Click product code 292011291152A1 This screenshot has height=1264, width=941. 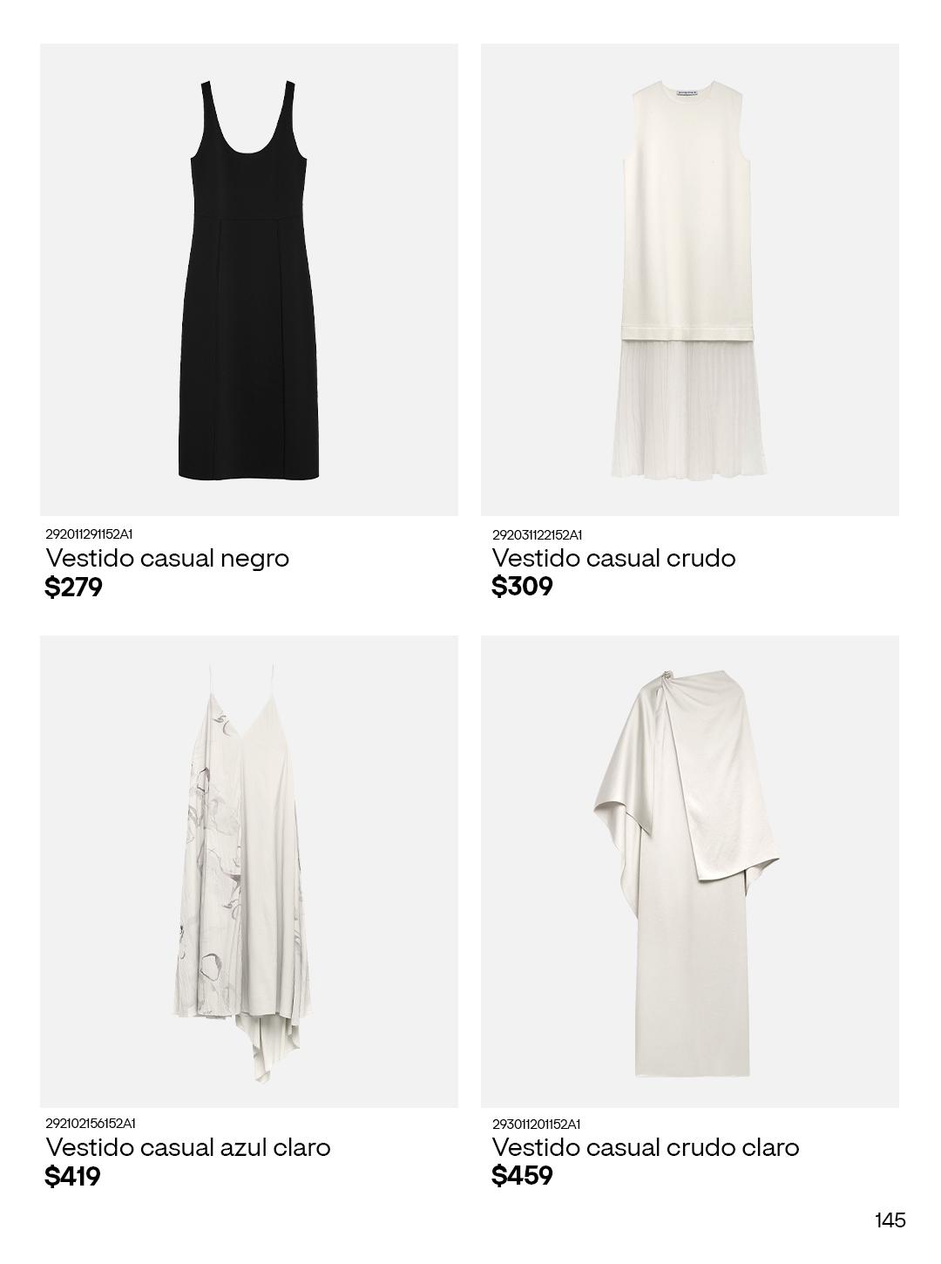[89, 533]
